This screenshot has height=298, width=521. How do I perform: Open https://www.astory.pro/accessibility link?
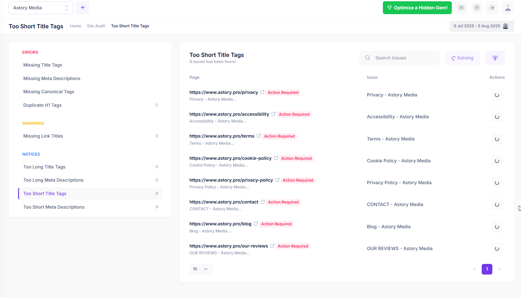pyautogui.click(x=229, y=114)
